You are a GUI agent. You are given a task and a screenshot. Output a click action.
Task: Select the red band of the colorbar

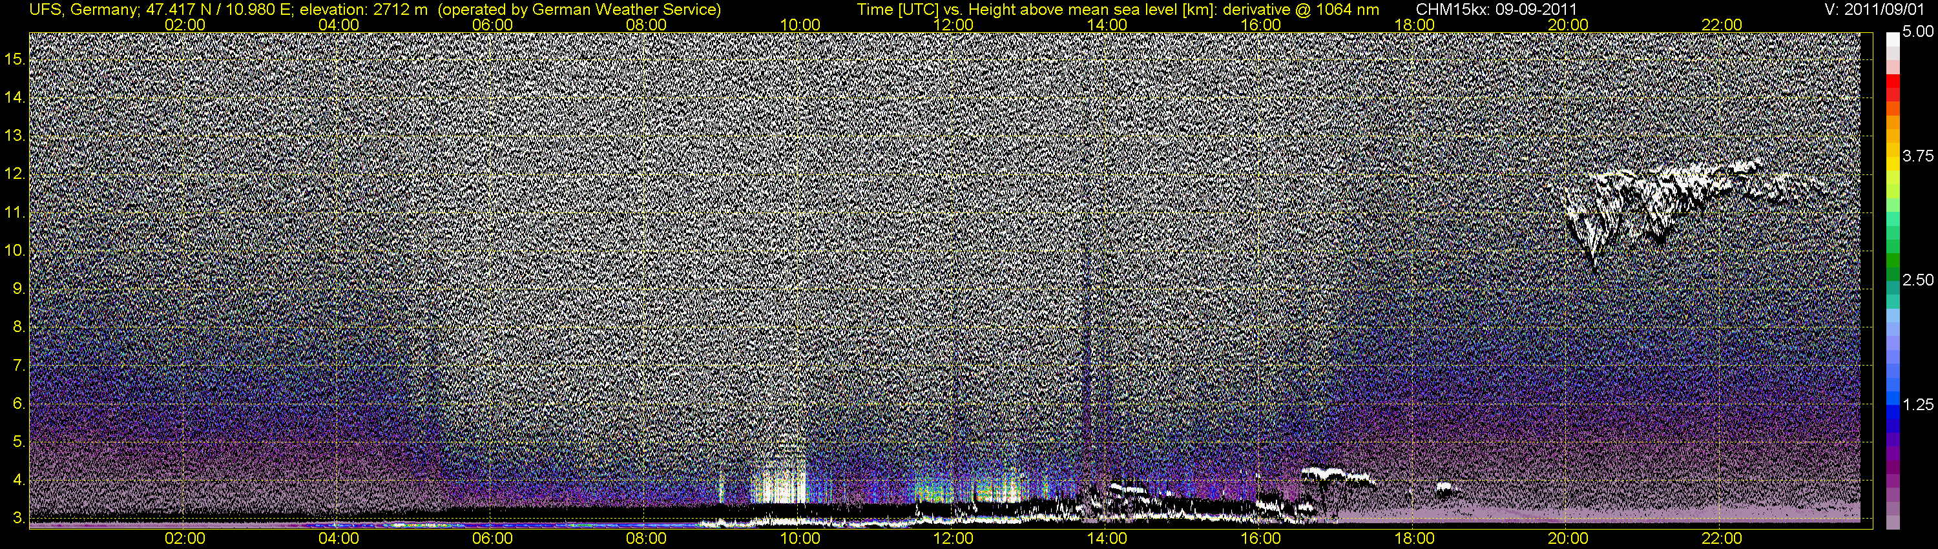click(1892, 83)
